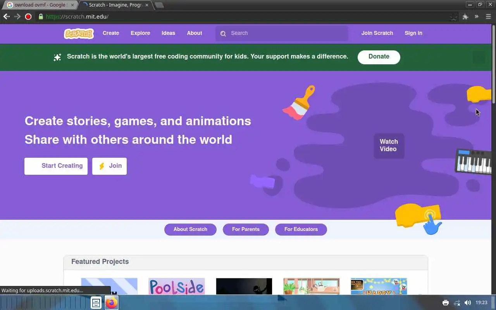Switch to the 'ownload ovmf - Google' tab
This screenshot has height=310, width=496.
click(40, 5)
